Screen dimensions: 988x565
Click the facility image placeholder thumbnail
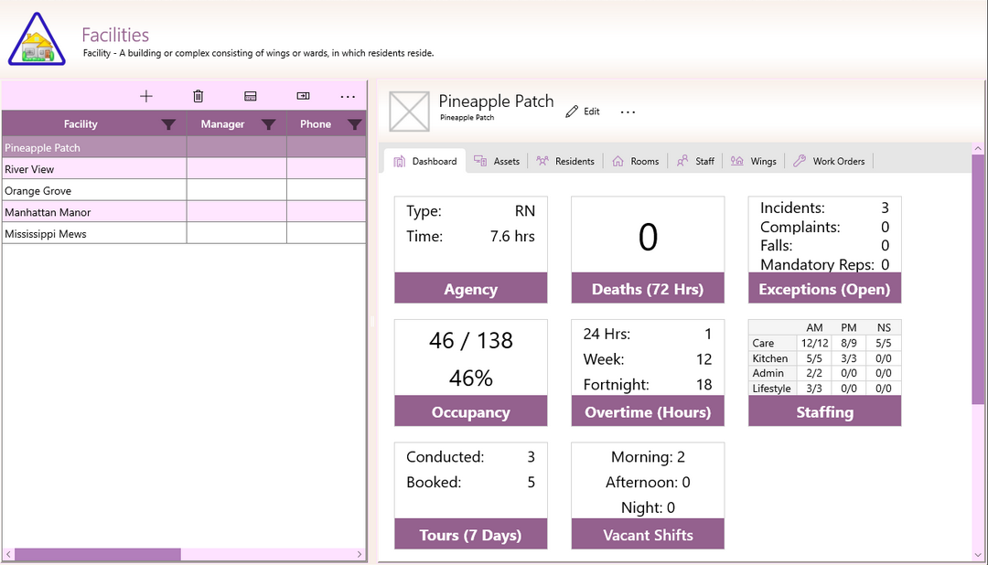410,112
